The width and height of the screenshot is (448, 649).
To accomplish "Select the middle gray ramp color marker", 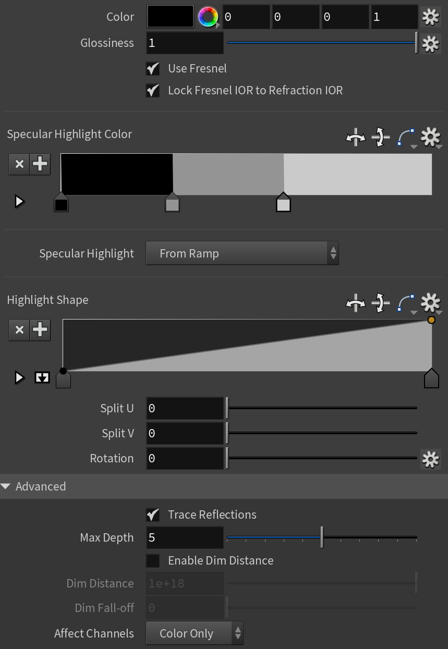I will tap(172, 202).
